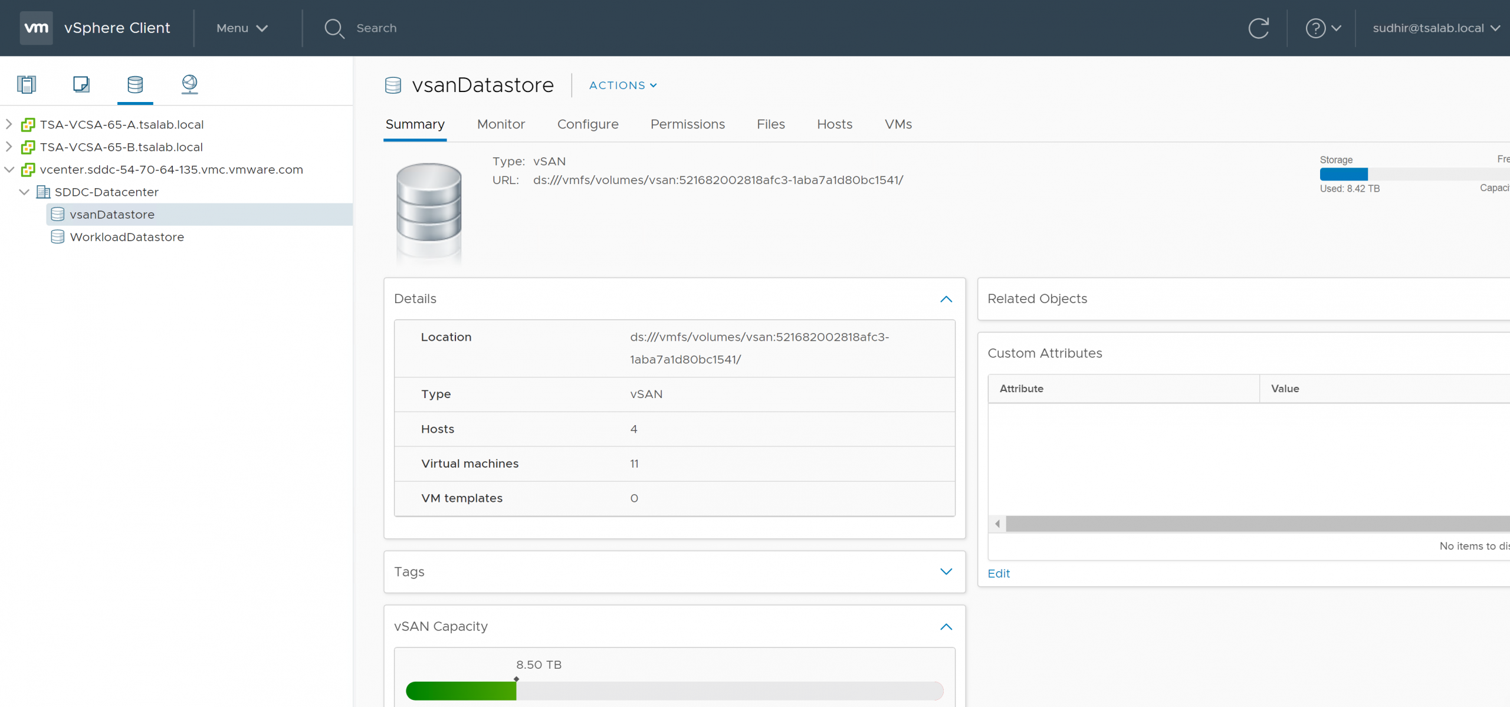
Task: Open the Hosts and Clusters inventory view icon
Action: coord(27,84)
